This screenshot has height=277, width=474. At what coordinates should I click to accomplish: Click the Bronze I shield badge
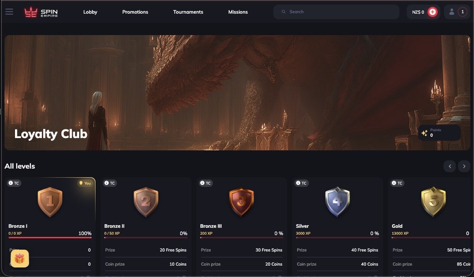tap(50, 202)
